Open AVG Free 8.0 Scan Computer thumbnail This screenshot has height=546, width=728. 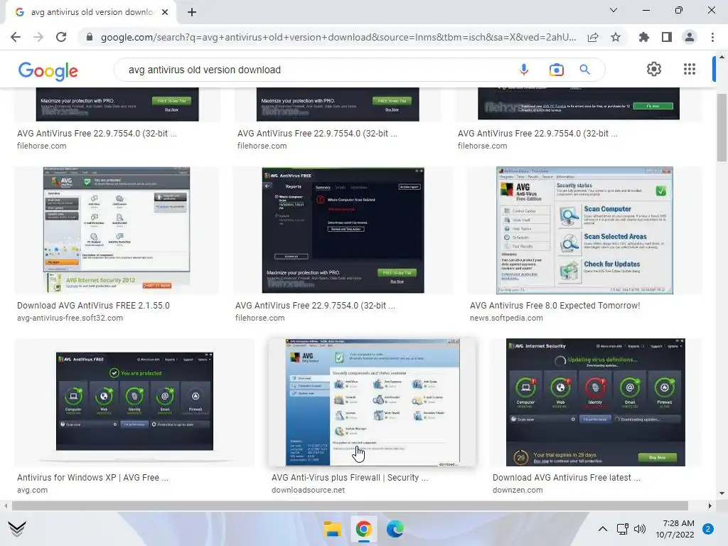click(584, 230)
